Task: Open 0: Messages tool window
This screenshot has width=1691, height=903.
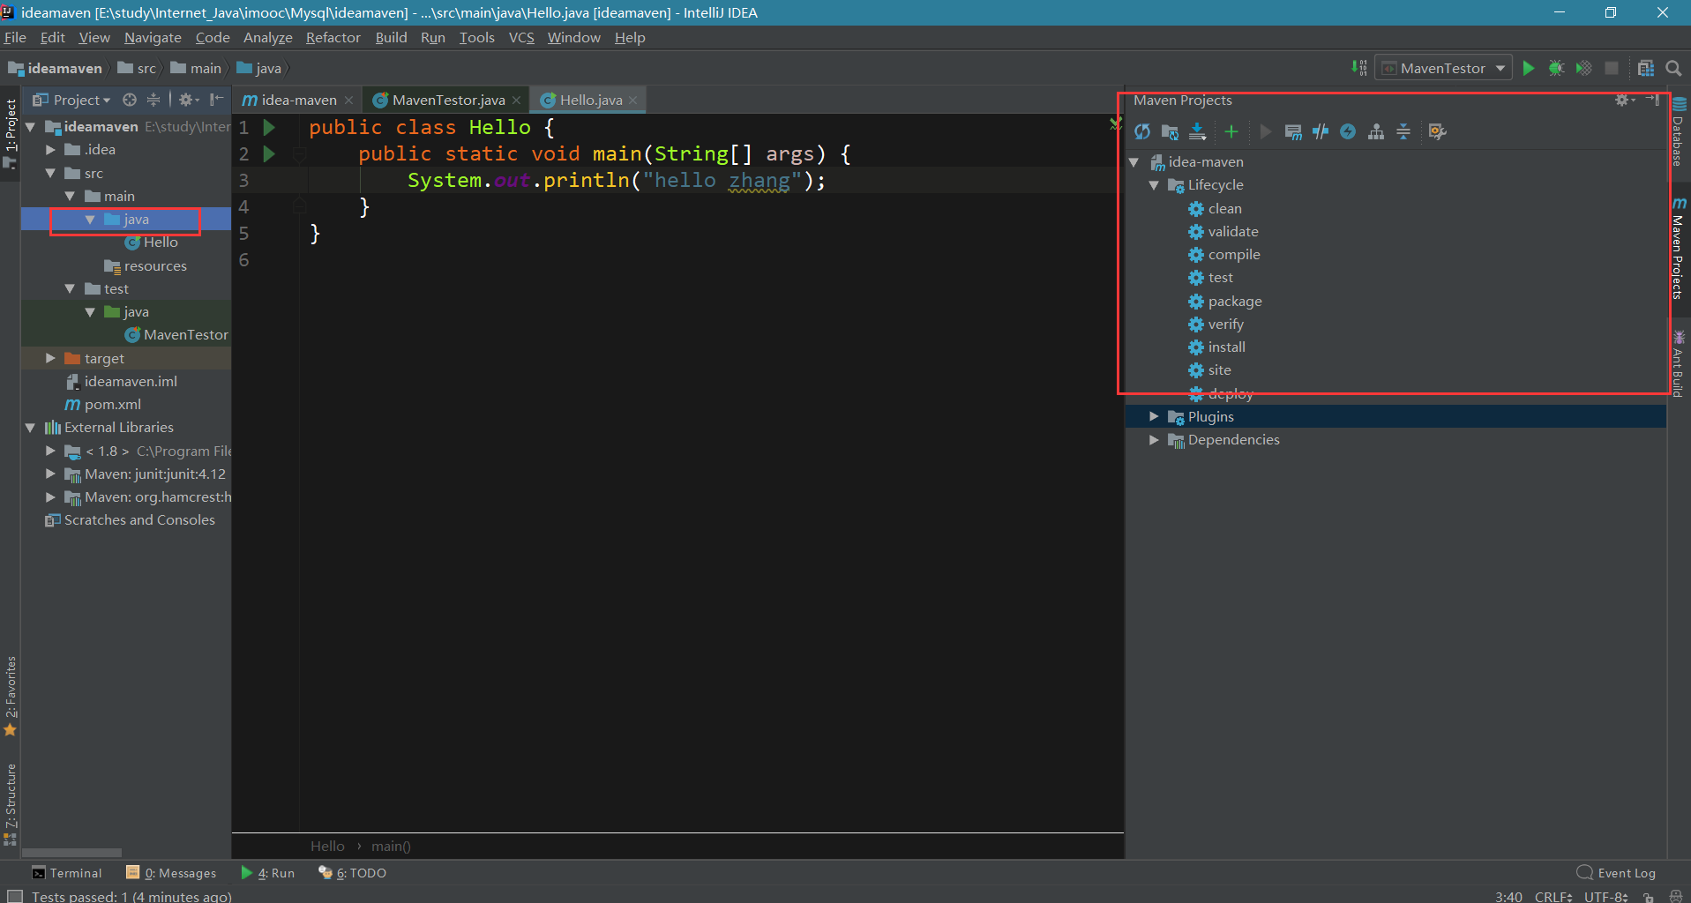Action: coord(171,873)
